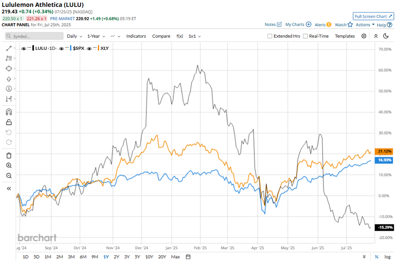Focus the Symbol search field
This screenshot has width=396, height=261.
[x=34, y=36]
